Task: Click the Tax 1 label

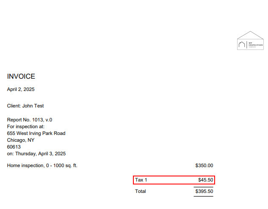Action: [141, 180]
